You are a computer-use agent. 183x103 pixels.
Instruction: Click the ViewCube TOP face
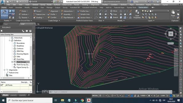coord(171,34)
